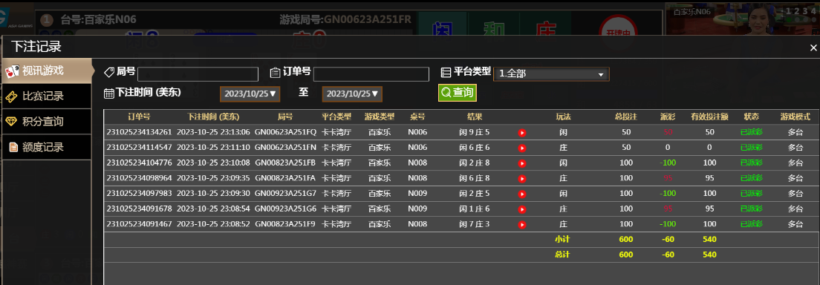Click the 状态 column header
The width and height of the screenshot is (820, 285).
(x=752, y=116)
